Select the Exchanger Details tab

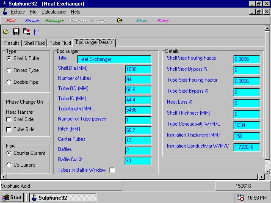pyautogui.click(x=94, y=42)
